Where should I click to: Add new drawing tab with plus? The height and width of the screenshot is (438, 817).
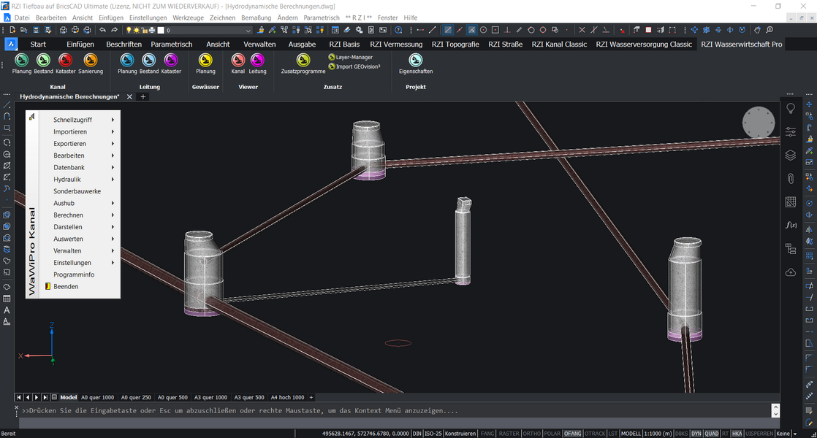pos(142,97)
